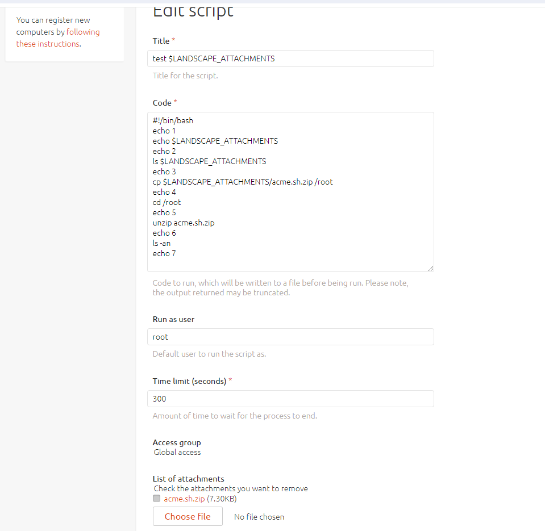Screen dimensions: 545x531
Task: Click the 'echo 7' line in the code
Action: [164, 253]
